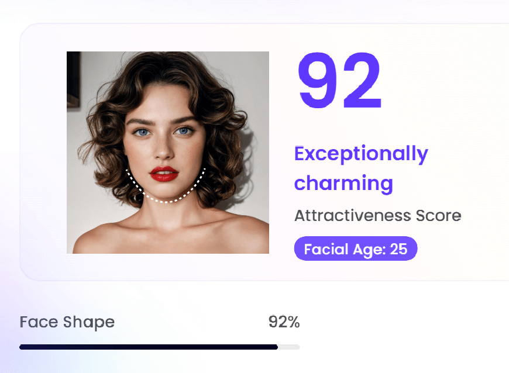Screen dimensions: 509x373
Task: Click the Face Shape label
Action: click(67, 322)
